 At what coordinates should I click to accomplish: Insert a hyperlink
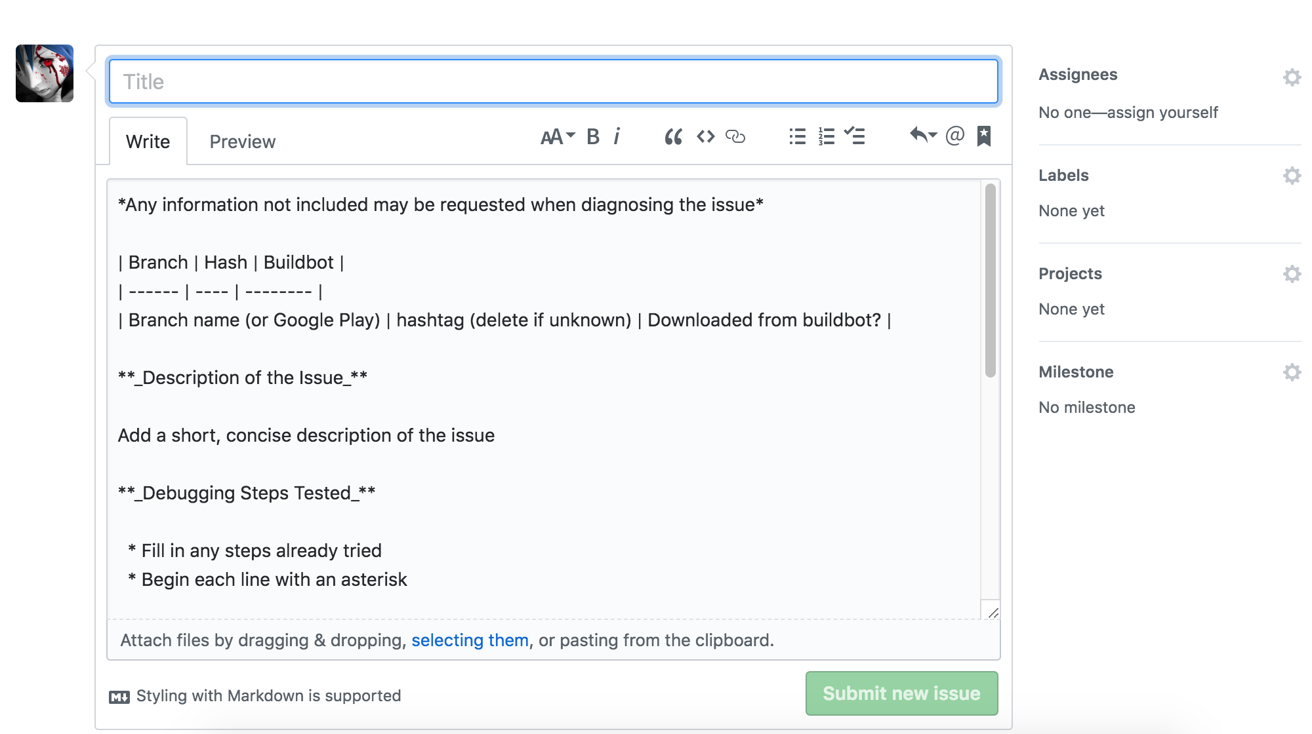[736, 137]
